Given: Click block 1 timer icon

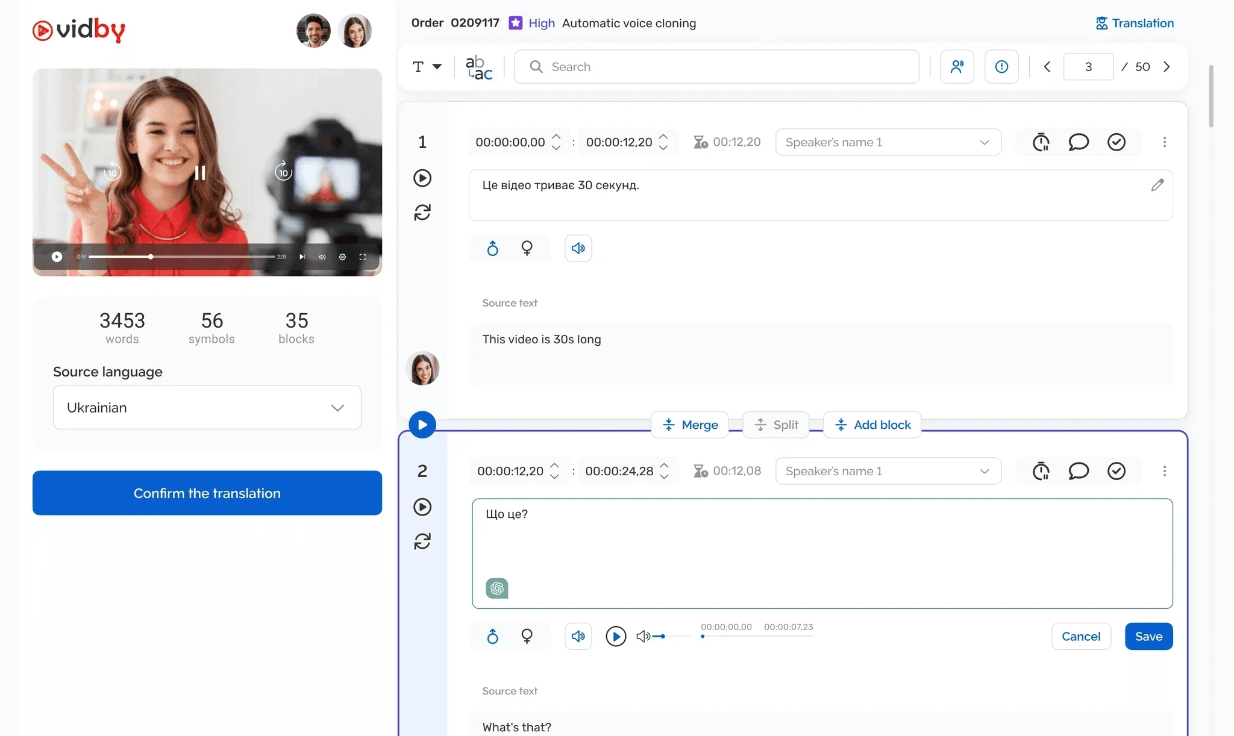Looking at the screenshot, I should pos(1041,142).
